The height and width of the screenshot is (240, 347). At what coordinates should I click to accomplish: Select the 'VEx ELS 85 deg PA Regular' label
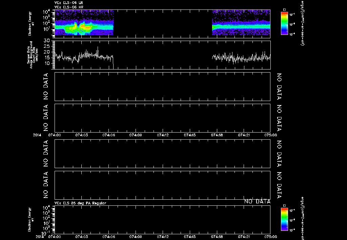(80, 203)
